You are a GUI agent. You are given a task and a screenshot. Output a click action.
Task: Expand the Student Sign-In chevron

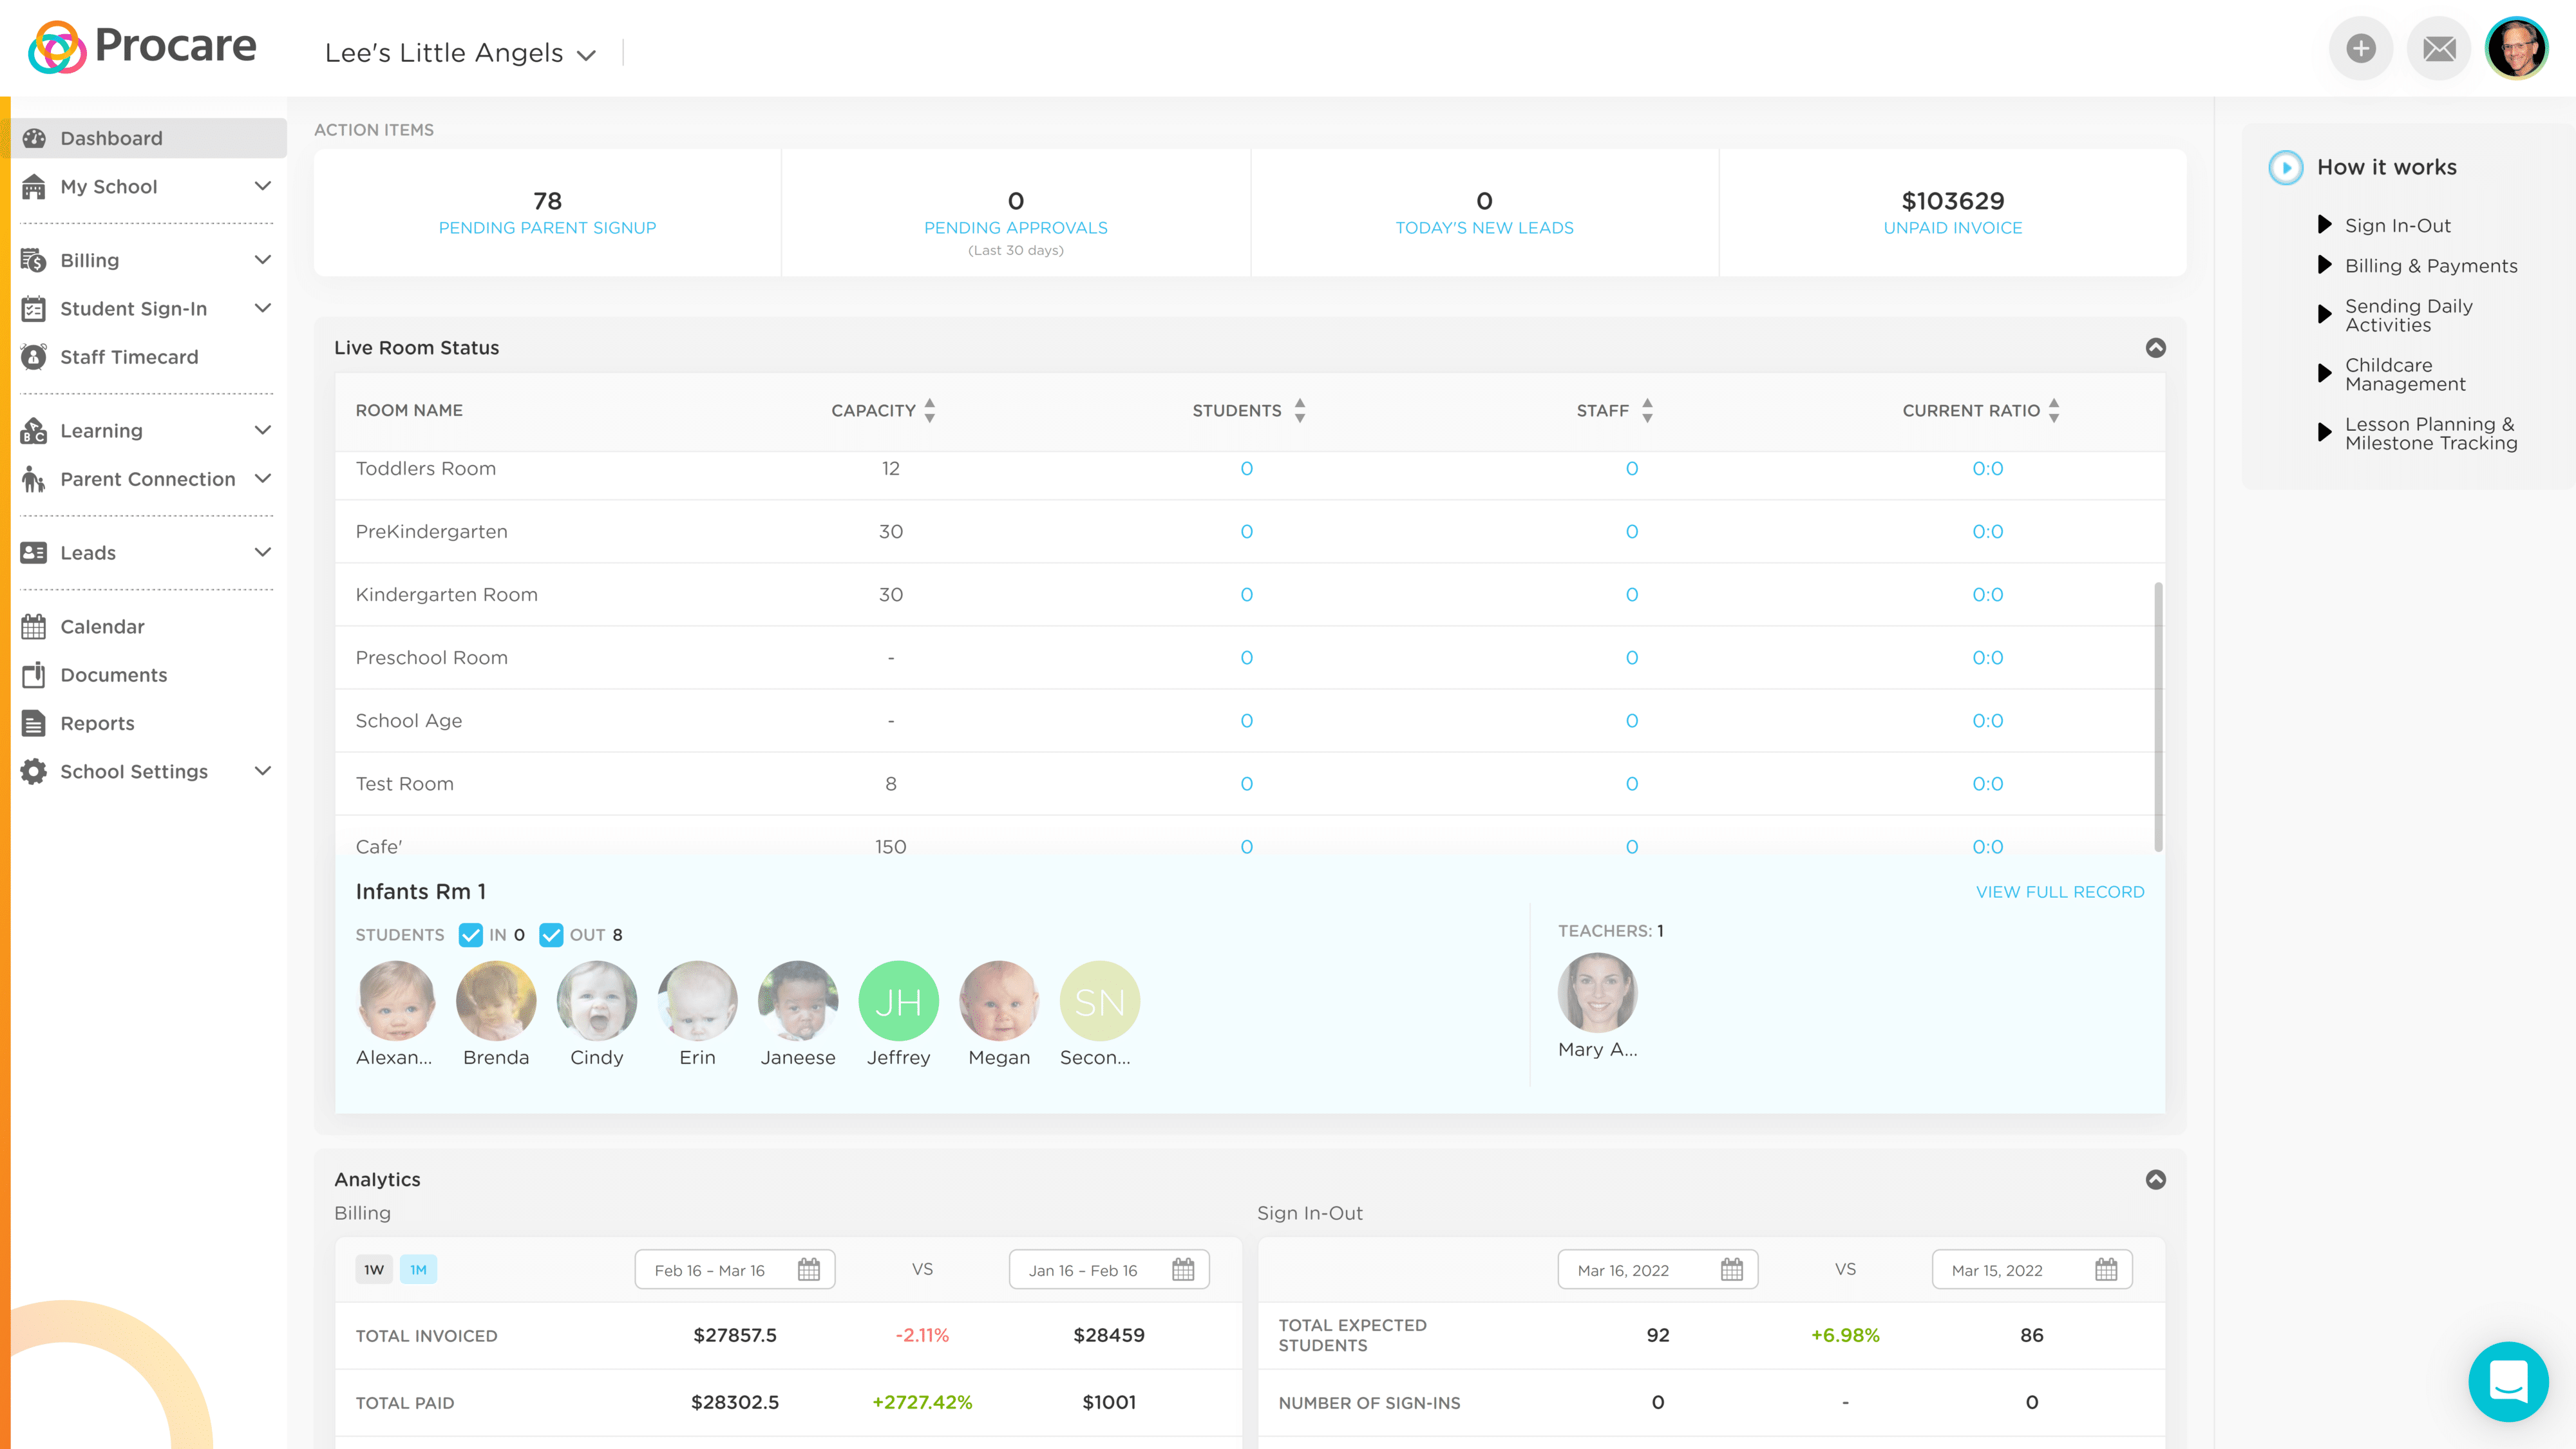click(x=263, y=308)
